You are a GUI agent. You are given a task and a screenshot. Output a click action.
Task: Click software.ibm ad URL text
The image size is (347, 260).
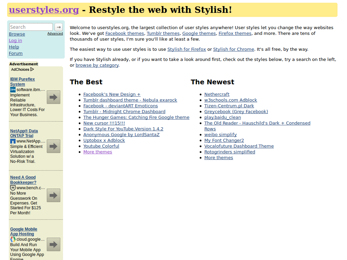coord(31,90)
